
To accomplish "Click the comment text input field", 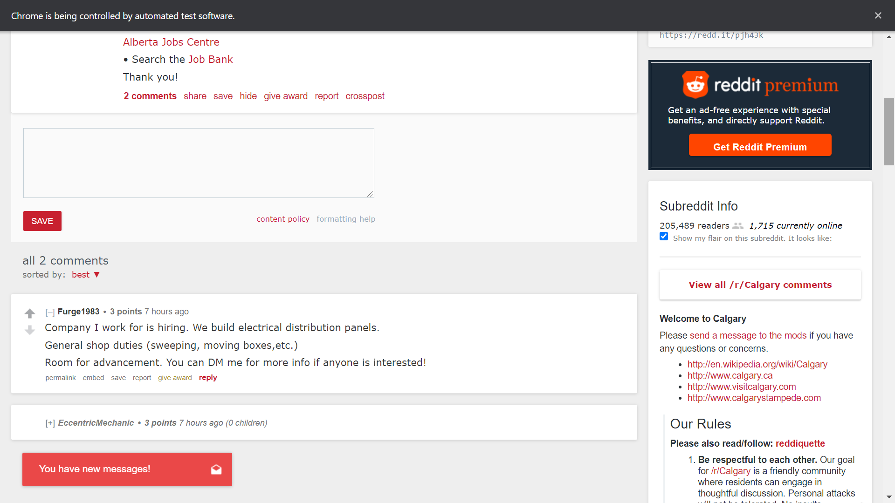I will point(199,162).
